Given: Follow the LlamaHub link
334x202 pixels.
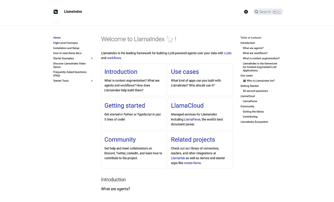Looking at the screenshot, I should coord(178,158).
